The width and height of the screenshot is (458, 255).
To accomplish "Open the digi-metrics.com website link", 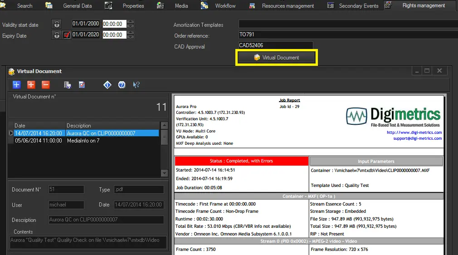I will click(414, 132).
